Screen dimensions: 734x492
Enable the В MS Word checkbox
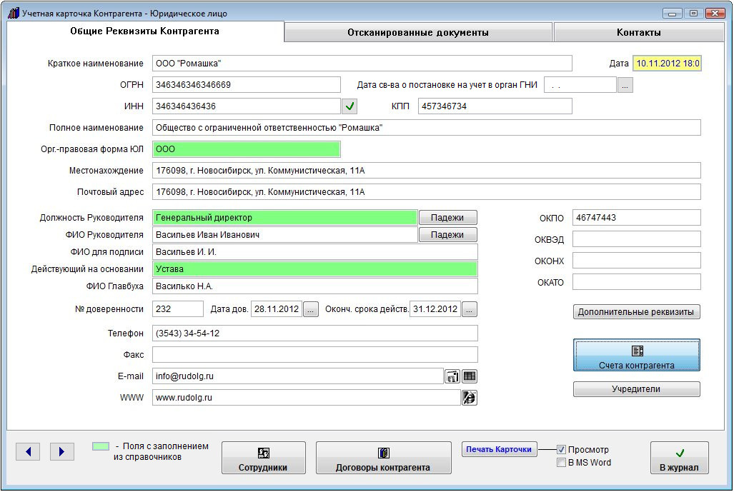(562, 463)
